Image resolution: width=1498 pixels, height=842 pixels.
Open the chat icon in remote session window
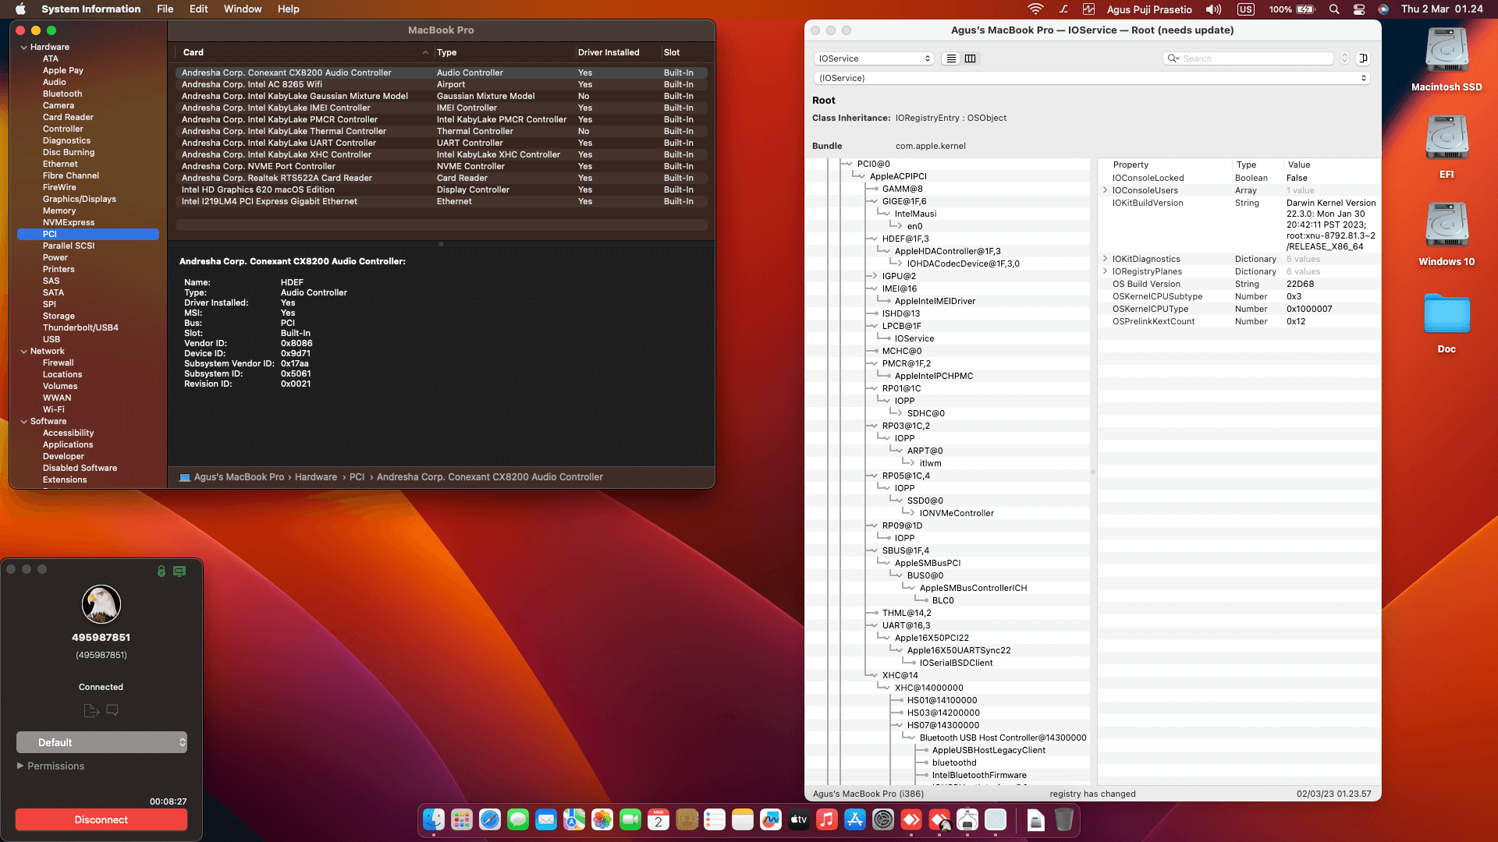113,710
